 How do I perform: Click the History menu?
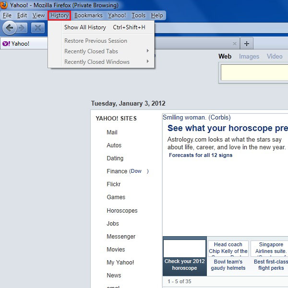click(60, 15)
